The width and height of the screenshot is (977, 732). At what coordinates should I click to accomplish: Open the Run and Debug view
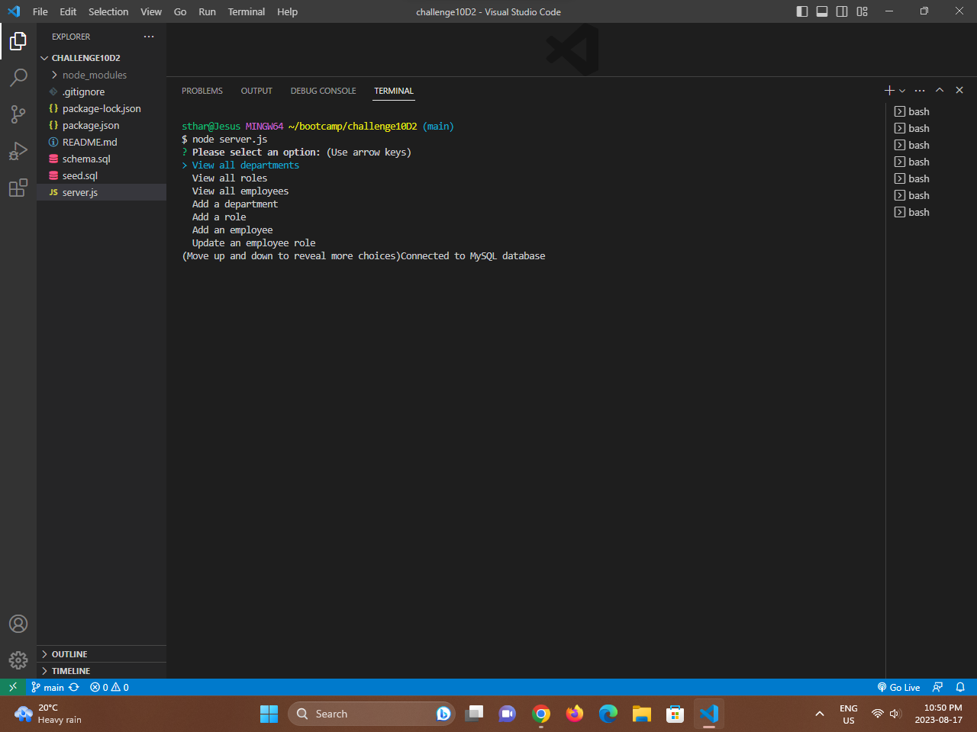pyautogui.click(x=18, y=151)
